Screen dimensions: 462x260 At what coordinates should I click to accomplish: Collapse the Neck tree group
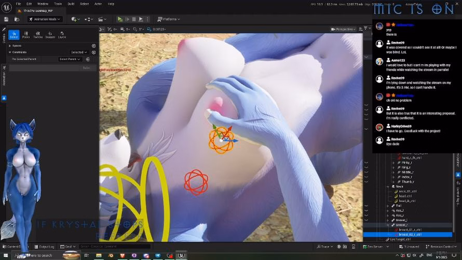click(x=388, y=186)
